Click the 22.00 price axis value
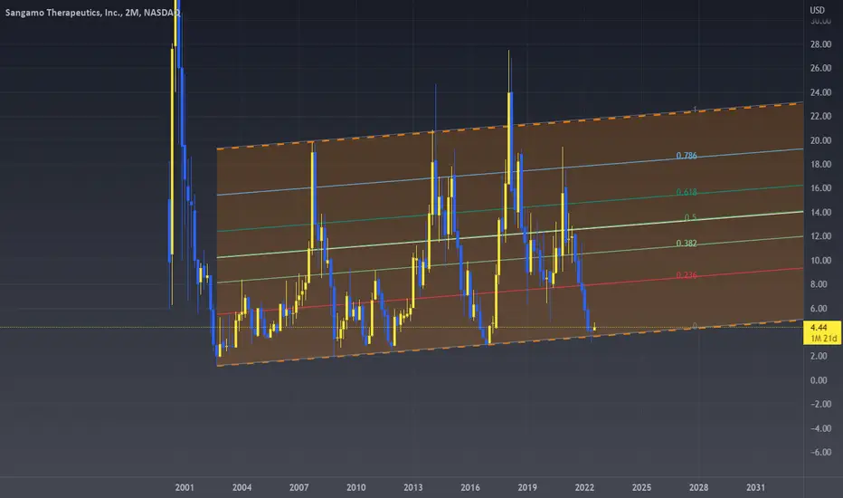This screenshot has height=498, width=843. click(x=820, y=116)
